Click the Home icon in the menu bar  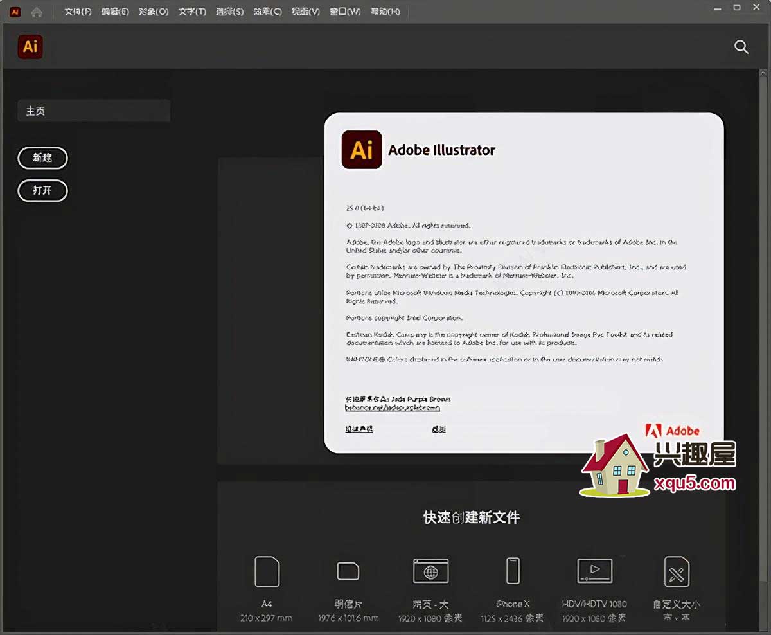[x=37, y=12]
